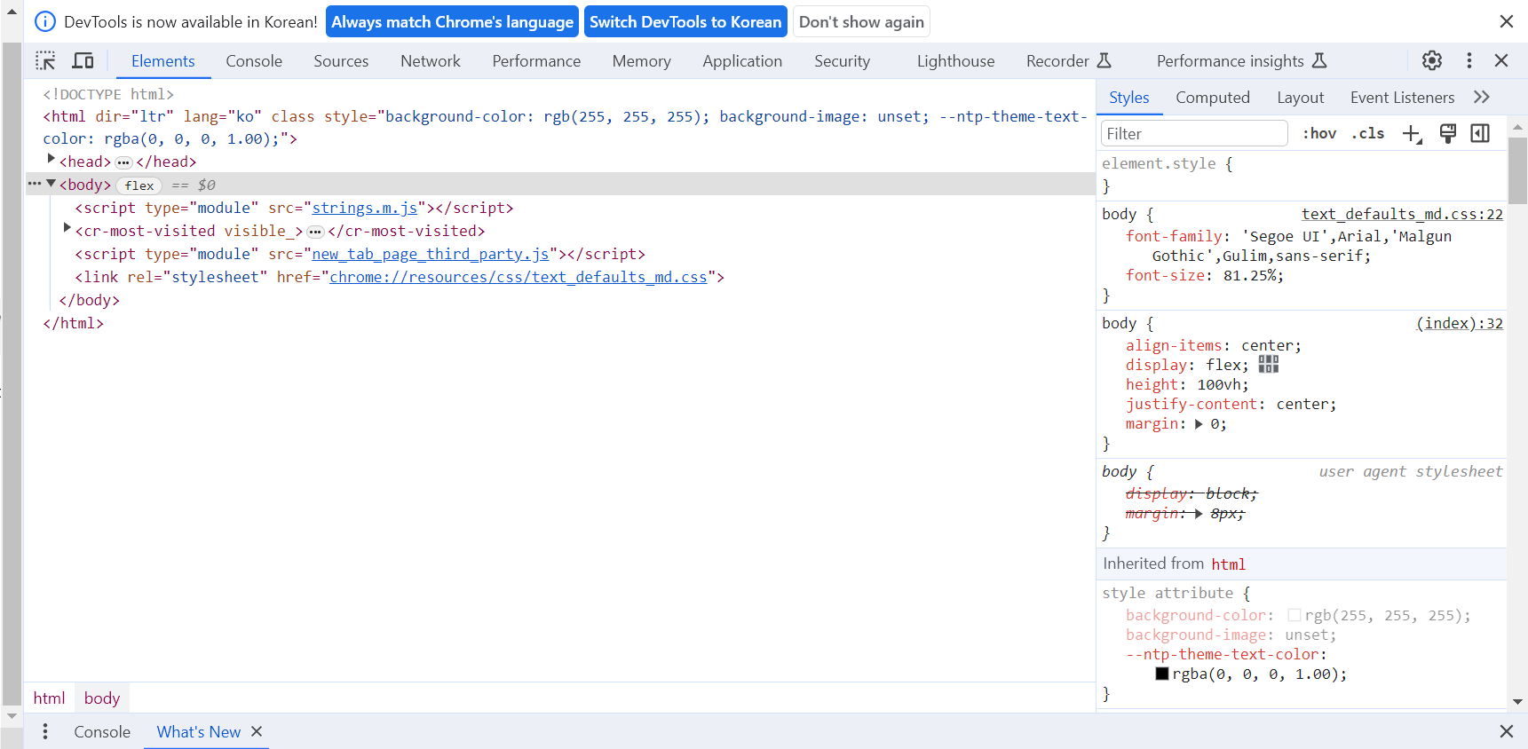
Task: Switch to the Computed sidebar tab
Action: (1213, 98)
